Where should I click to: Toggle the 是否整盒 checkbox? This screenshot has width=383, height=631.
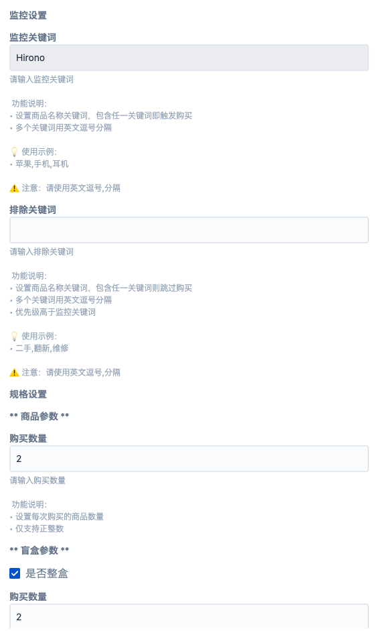[15, 573]
